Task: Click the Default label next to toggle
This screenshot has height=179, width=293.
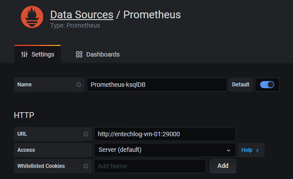Action: coord(241,85)
